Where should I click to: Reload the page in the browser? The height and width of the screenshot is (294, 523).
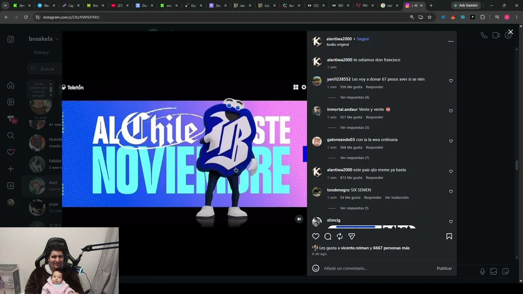26,17
